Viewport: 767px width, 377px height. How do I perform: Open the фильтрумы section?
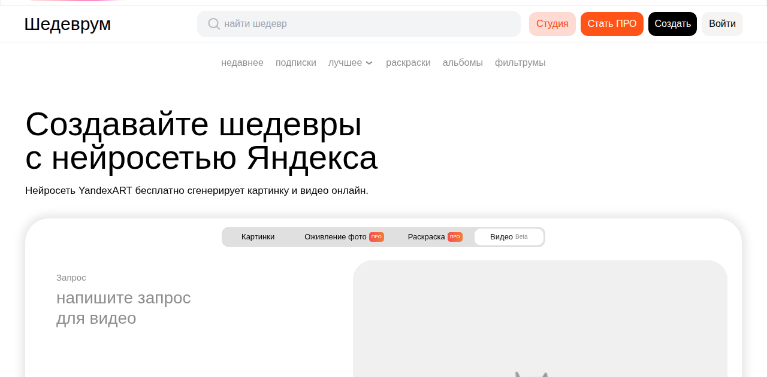pos(520,63)
